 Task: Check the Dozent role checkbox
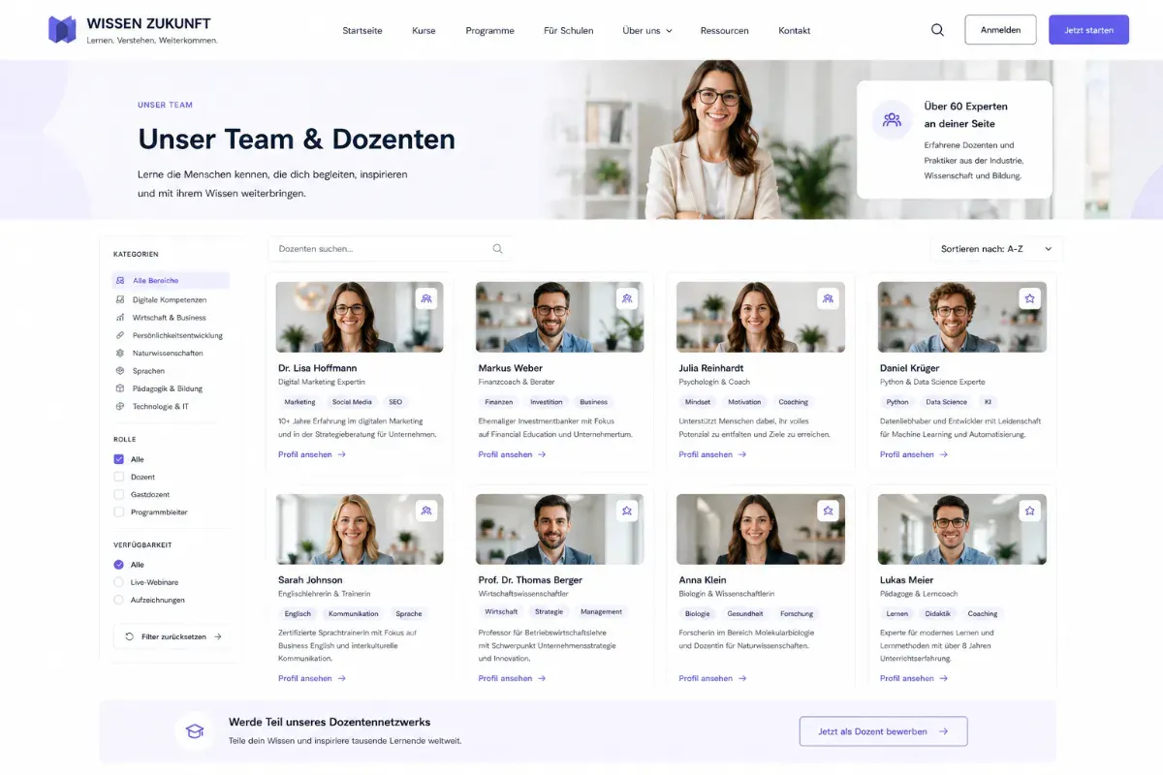(x=119, y=477)
